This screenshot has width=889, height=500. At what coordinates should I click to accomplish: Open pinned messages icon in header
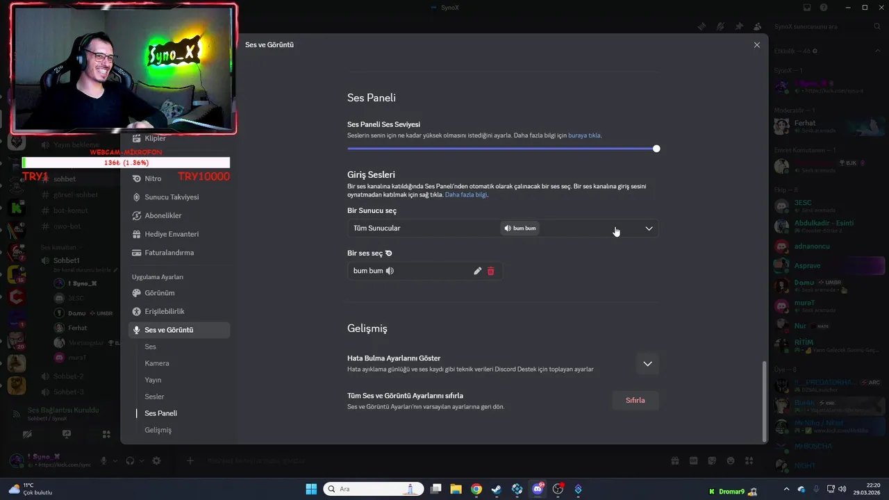click(739, 26)
